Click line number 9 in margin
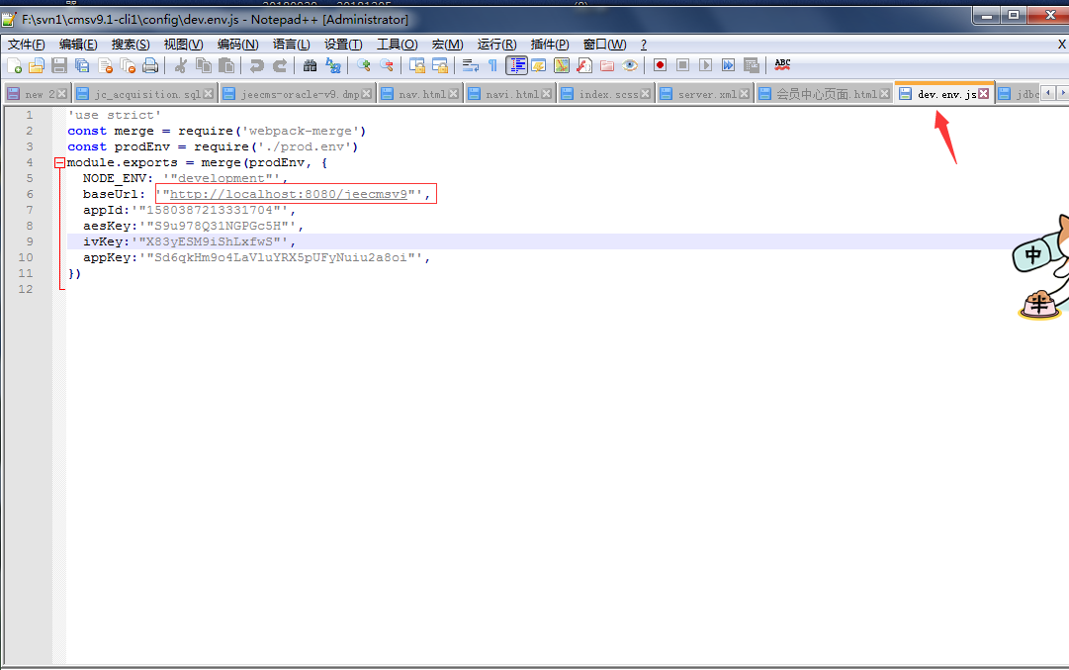1069x670 pixels. pyautogui.click(x=30, y=241)
